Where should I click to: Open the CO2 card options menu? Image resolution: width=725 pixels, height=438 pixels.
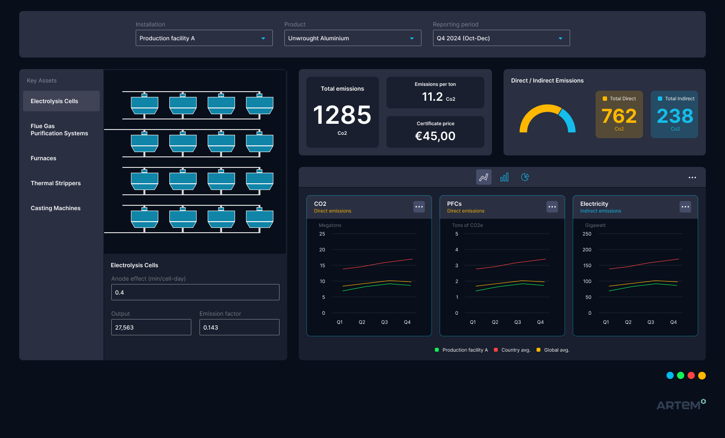[419, 207]
